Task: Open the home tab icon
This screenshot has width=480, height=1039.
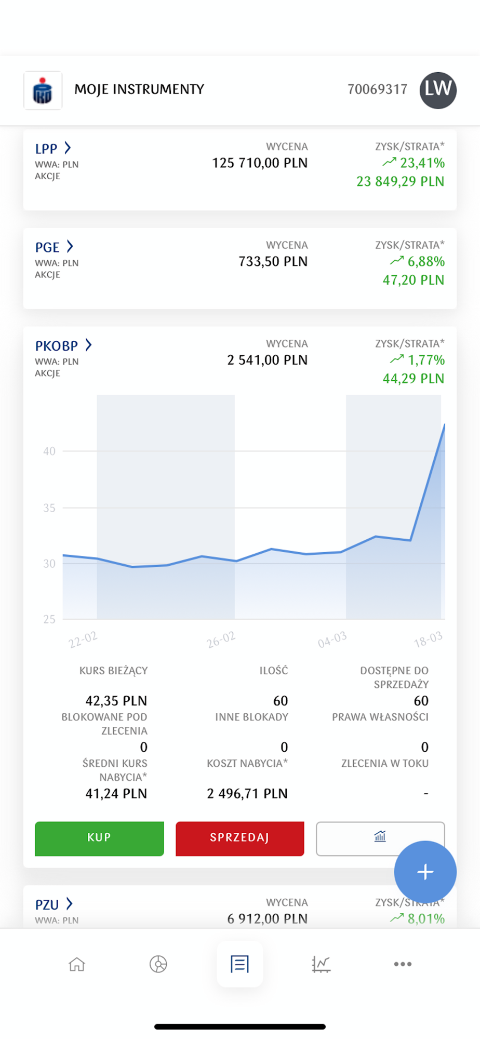Action: click(x=77, y=964)
